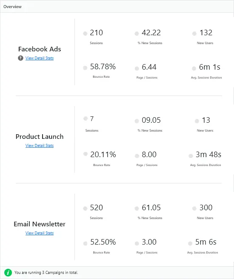Click the dot icon beside 520 Sessions
Screen dimensions: 234x279
pos(85,209)
